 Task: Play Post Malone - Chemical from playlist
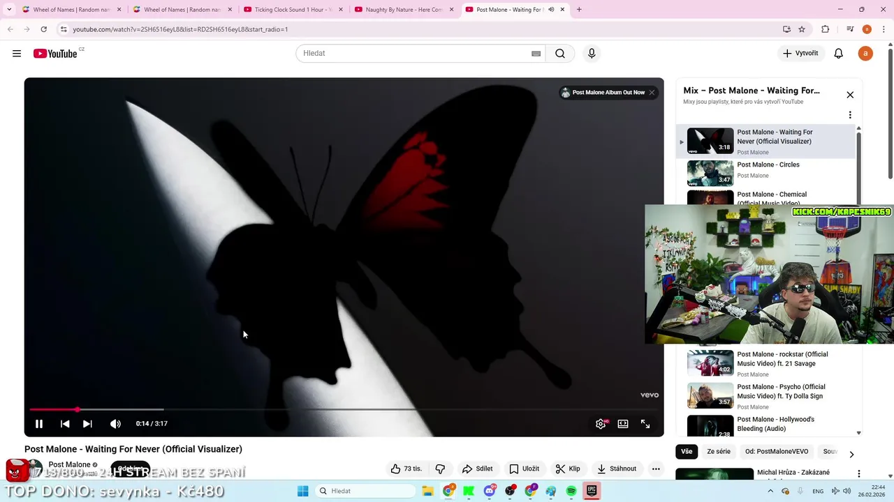point(766,197)
